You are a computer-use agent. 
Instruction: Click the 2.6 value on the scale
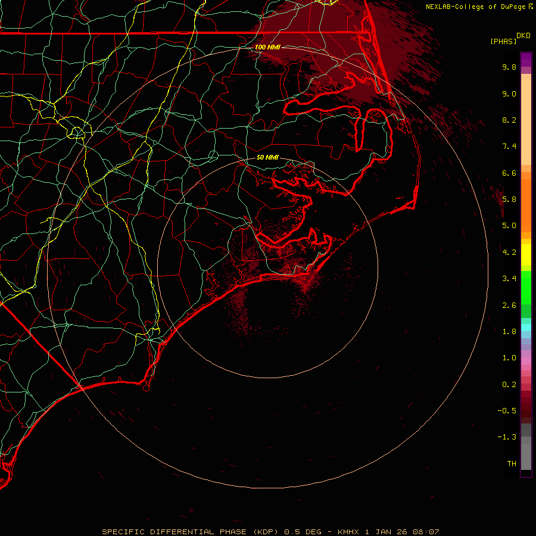509,306
